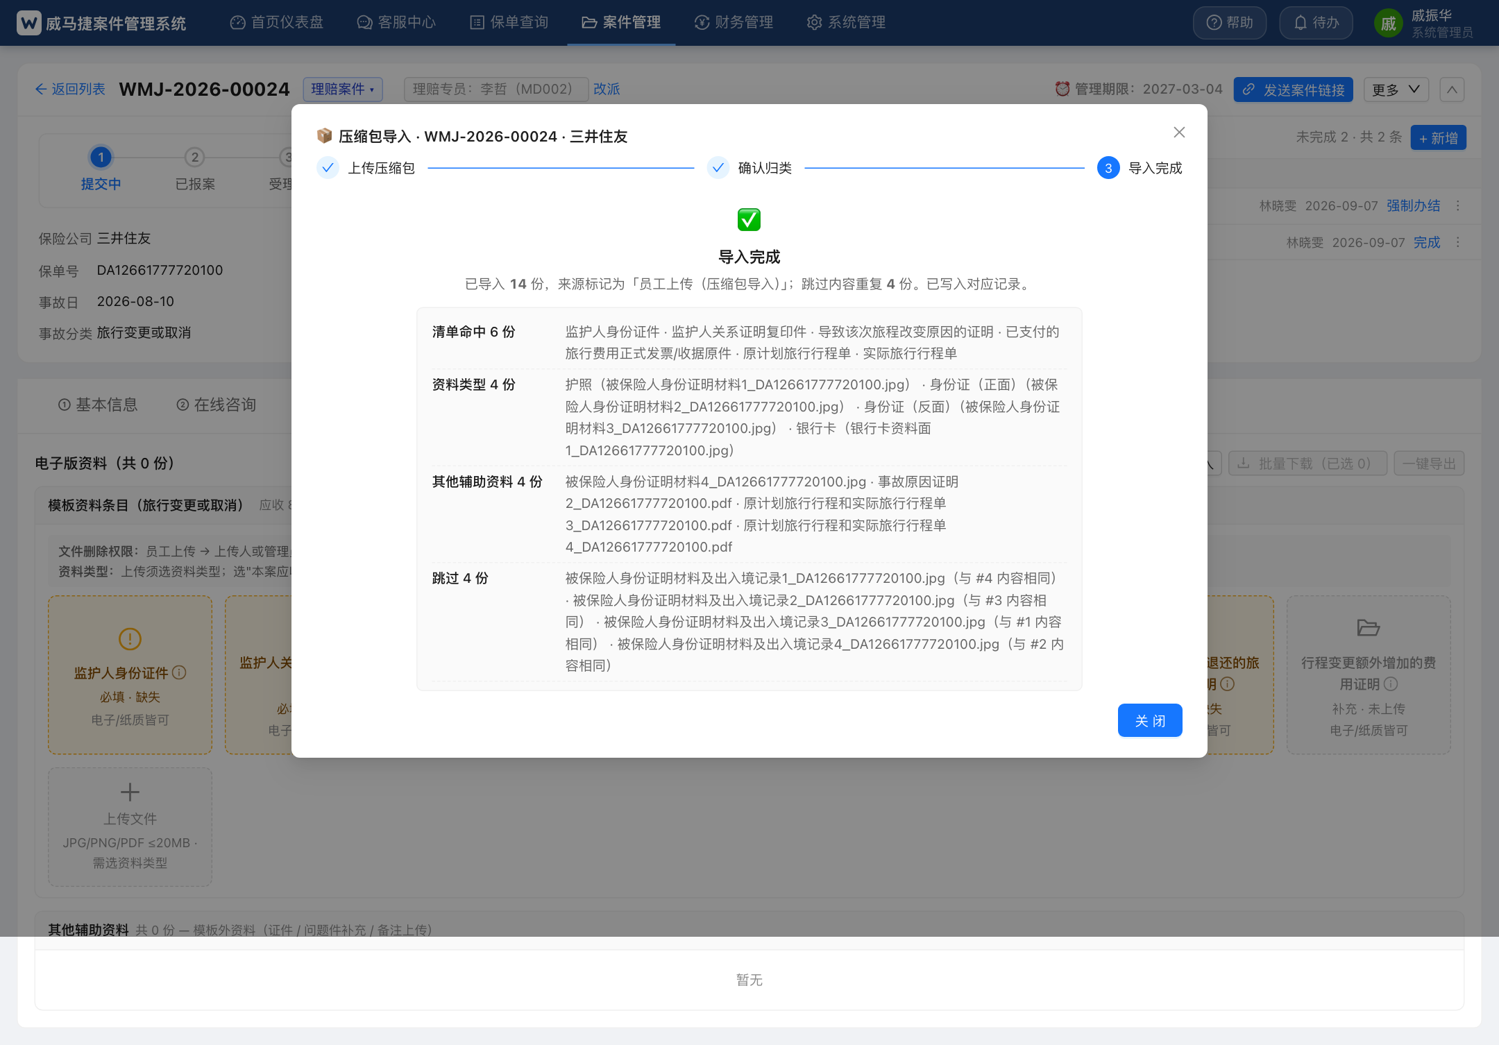Click the 返回列表 back link

point(70,89)
